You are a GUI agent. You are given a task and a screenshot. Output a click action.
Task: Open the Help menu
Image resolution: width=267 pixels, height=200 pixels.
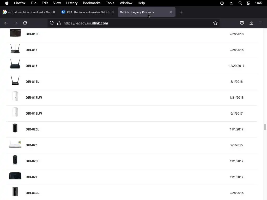coord(141,3)
